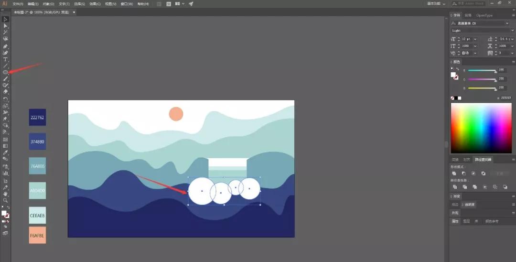Select the Rotate tool
This screenshot has height=262, width=516.
tap(5, 98)
